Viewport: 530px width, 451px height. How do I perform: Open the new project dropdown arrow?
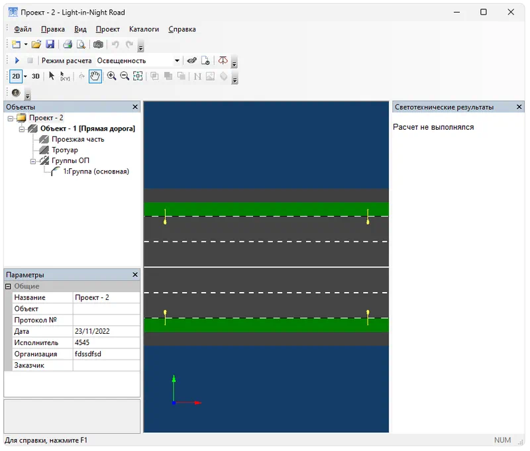click(x=26, y=44)
